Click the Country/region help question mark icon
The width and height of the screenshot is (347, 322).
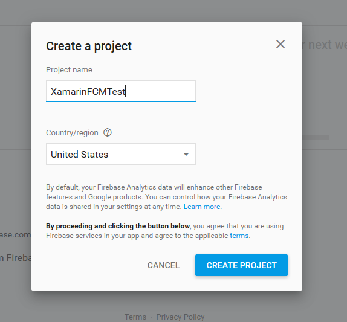[x=108, y=132]
